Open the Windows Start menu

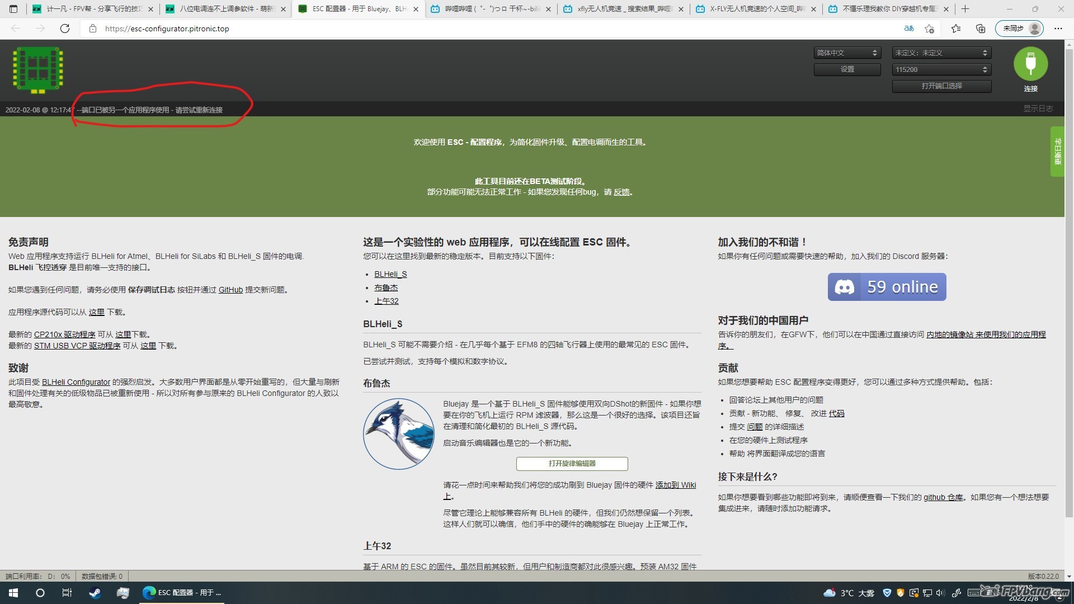pyautogui.click(x=13, y=593)
